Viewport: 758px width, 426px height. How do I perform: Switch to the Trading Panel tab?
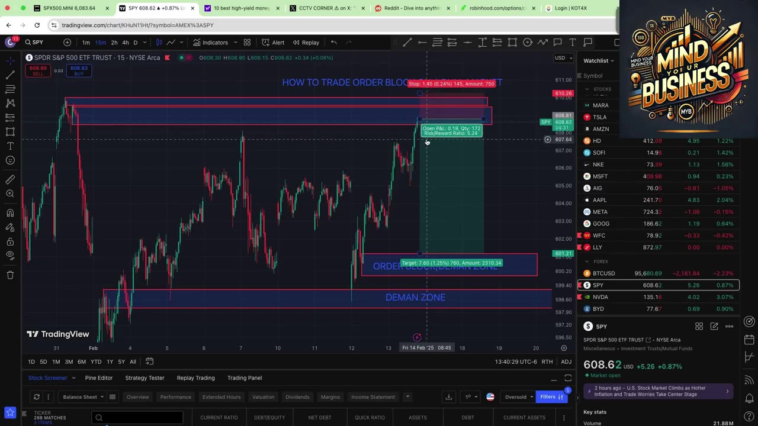[245, 378]
